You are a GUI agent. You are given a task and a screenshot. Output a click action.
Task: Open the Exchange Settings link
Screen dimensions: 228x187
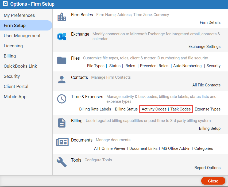pos(204,47)
